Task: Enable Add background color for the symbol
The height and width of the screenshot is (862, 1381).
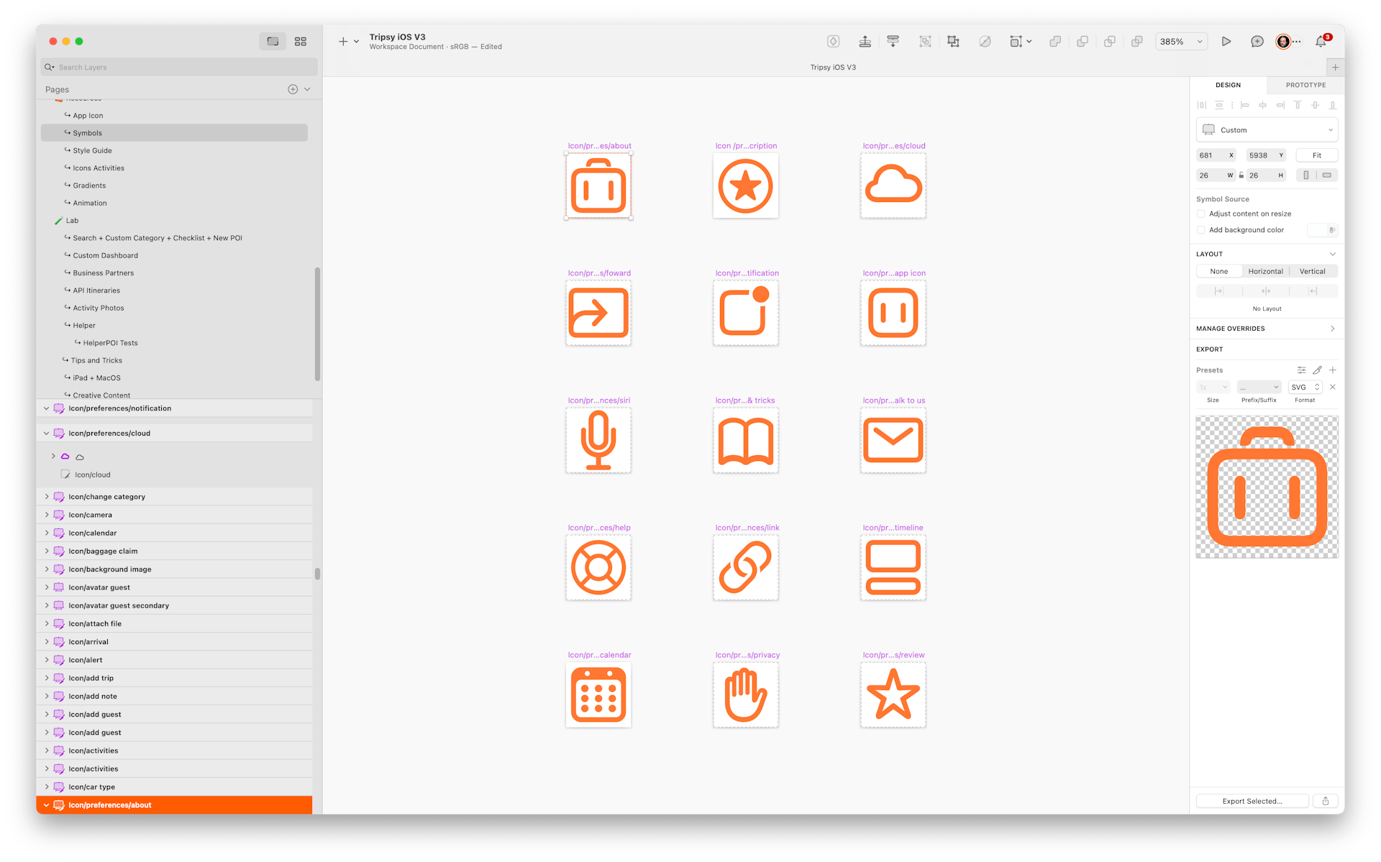Action: pos(1201,230)
